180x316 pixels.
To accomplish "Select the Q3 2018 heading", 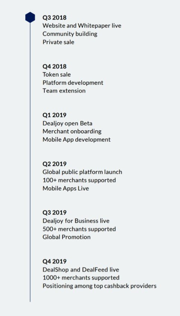I will tap(54, 18).
